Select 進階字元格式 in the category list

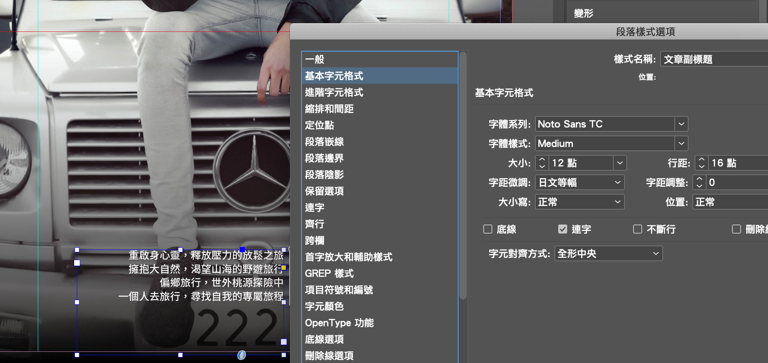coord(334,92)
